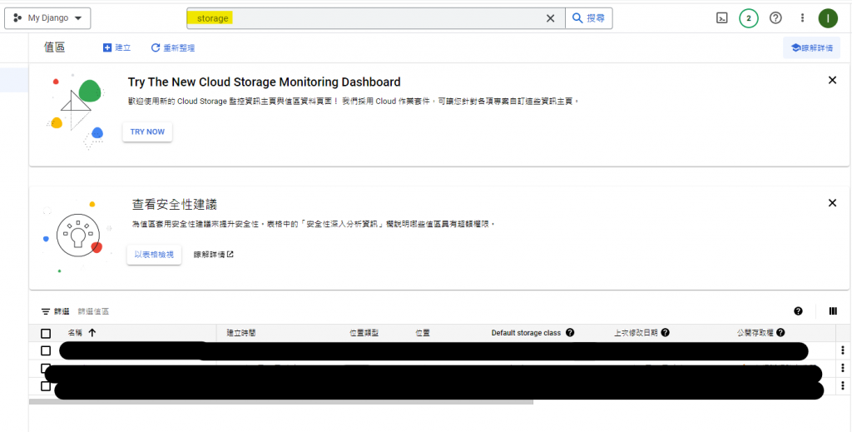Click the 瞭解詳情 learn more button top right

click(811, 47)
